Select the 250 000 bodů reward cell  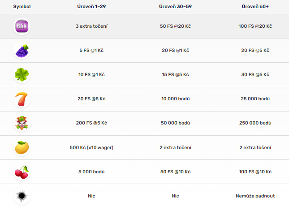(x=255, y=123)
